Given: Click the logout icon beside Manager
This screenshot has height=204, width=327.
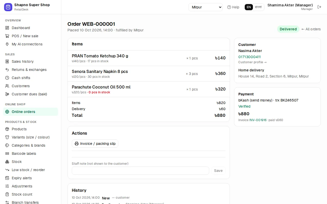Looking at the screenshot, I should [x=319, y=7].
